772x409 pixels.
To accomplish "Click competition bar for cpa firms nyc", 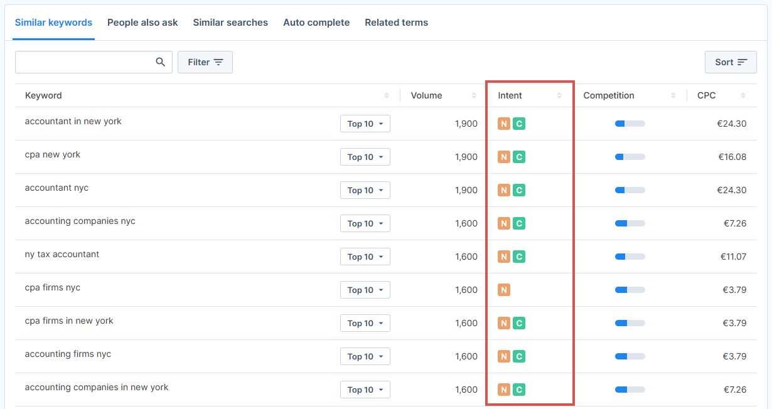I will (x=630, y=290).
